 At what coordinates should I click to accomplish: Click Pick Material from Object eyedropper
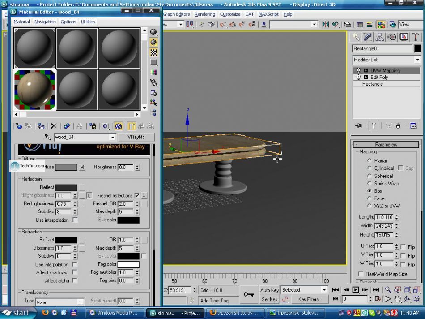tap(48, 137)
